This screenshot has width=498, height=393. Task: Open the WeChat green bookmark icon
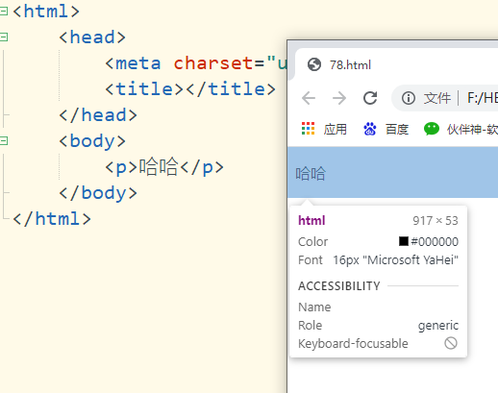pyautogui.click(x=432, y=129)
